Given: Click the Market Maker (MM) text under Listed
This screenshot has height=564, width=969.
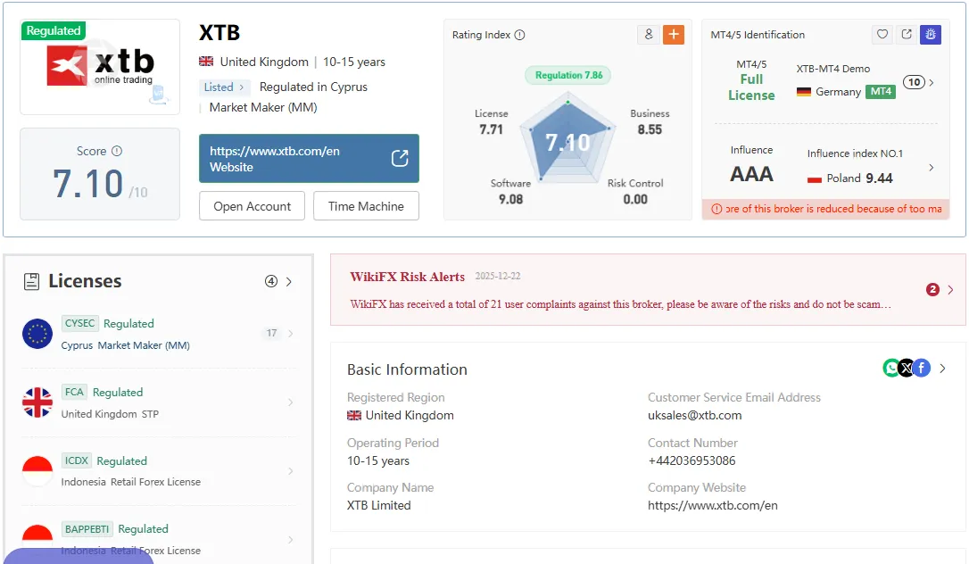Looking at the screenshot, I should (x=263, y=107).
